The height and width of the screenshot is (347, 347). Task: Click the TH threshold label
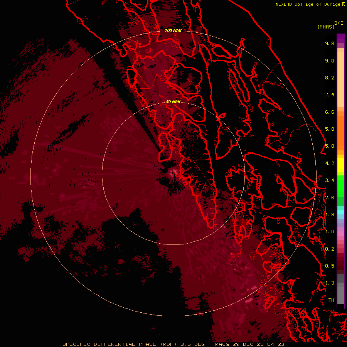tap(331, 300)
